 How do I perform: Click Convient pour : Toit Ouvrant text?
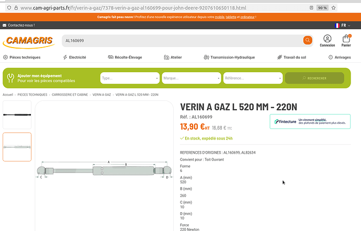[x=202, y=159]
